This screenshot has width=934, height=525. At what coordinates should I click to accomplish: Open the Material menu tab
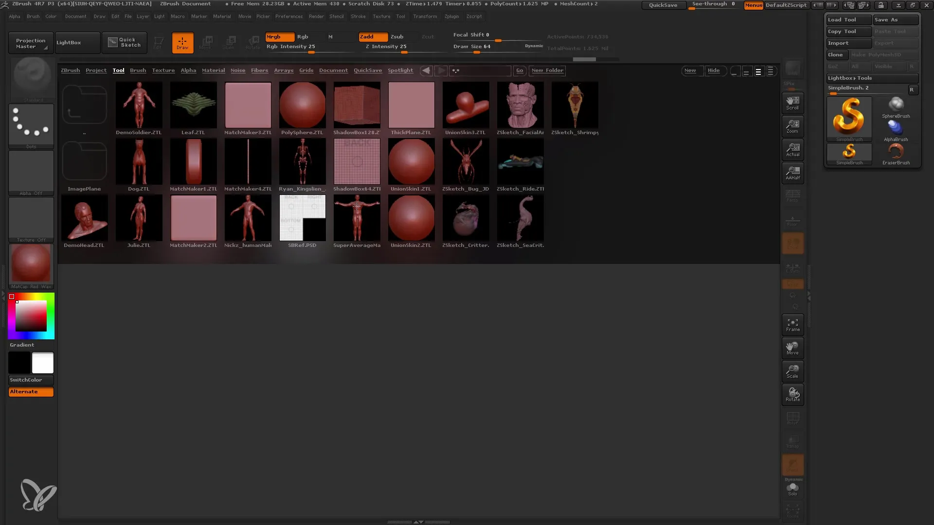(221, 16)
